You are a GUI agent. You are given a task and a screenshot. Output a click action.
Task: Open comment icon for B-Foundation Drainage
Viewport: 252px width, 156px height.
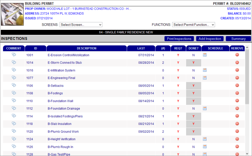tap(14, 108)
